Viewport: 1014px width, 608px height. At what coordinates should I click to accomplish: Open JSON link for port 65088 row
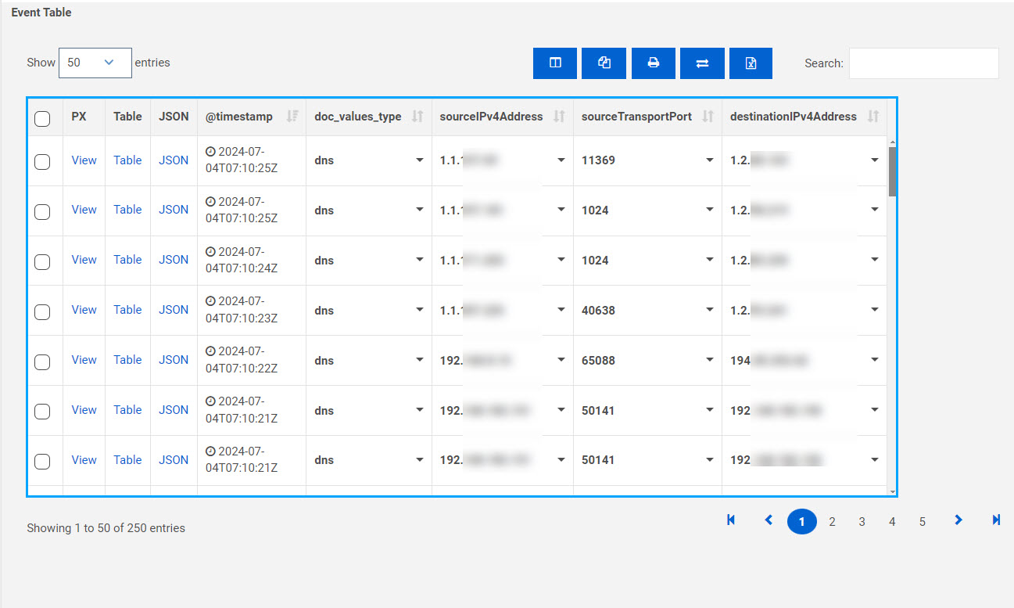pyautogui.click(x=174, y=360)
